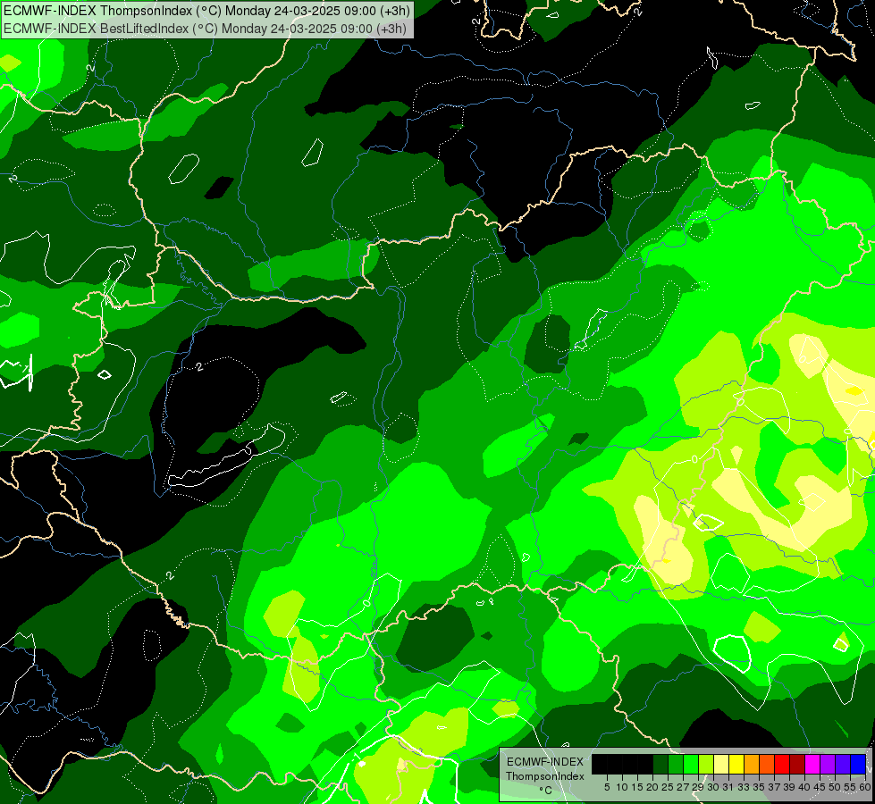Click the legend tick value "25"
The width and height of the screenshot is (875, 804).
click(668, 787)
